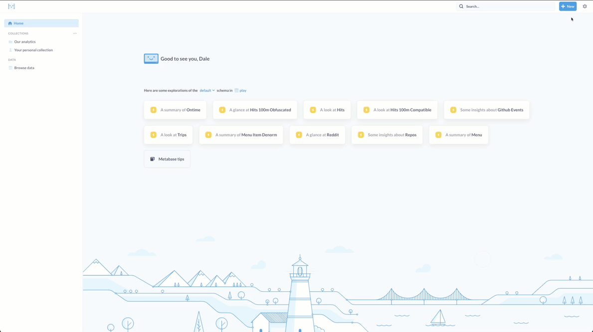Viewport: 593px width, 332px height.
Task: Open A glance at Reddit card
Action: [x=317, y=135]
